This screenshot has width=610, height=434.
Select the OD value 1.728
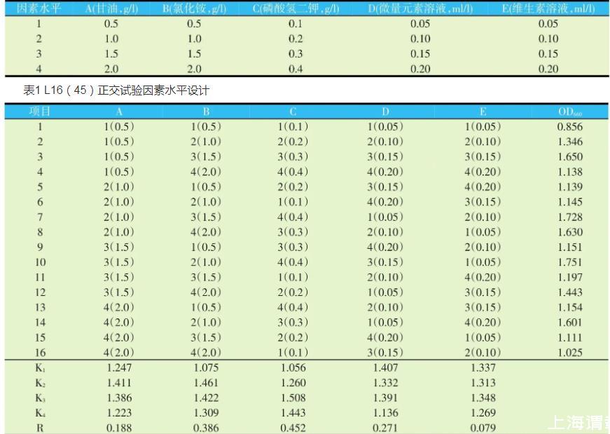click(x=569, y=217)
